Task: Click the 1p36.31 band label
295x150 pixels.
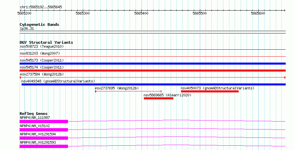Action: tap(27, 28)
